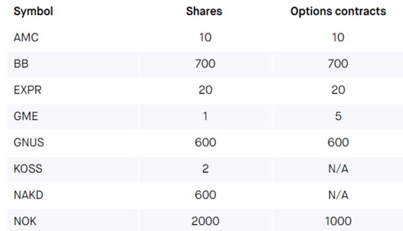Click GME shares value 1
Viewport: 403px width, 231px height.
[205, 116]
